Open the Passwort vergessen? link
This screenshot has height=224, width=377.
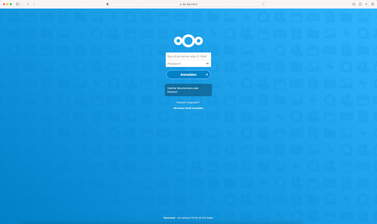click(188, 102)
